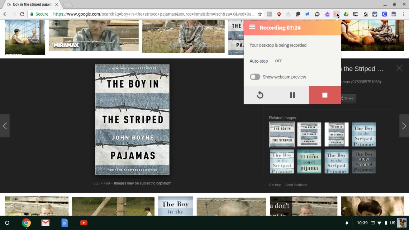Share the selected image
This screenshot has width=409, height=230.
348,98
